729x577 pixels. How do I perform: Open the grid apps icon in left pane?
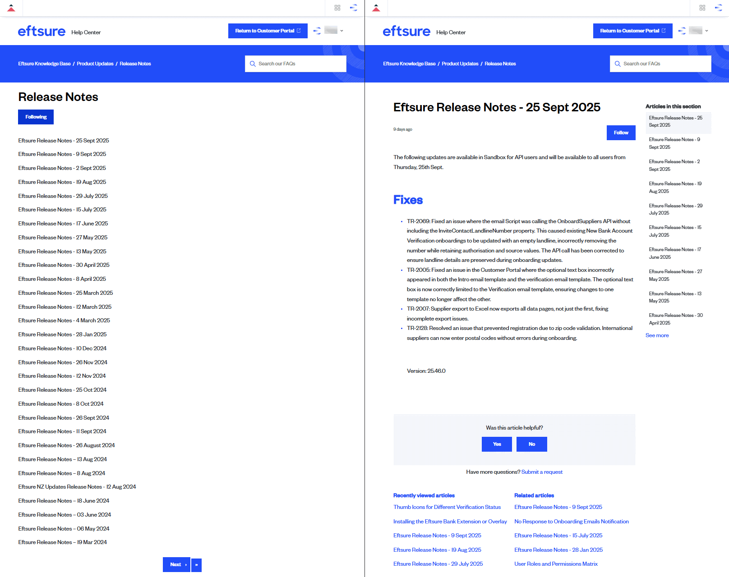337,8
